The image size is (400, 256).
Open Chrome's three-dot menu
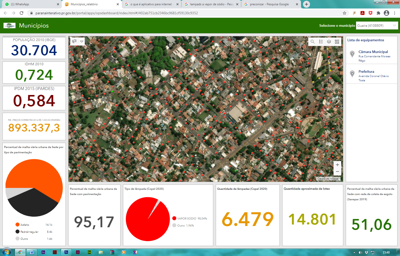(x=394, y=13)
